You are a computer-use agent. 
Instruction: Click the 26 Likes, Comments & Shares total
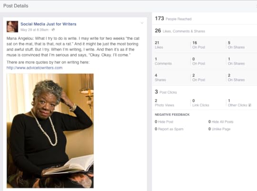coord(180,30)
